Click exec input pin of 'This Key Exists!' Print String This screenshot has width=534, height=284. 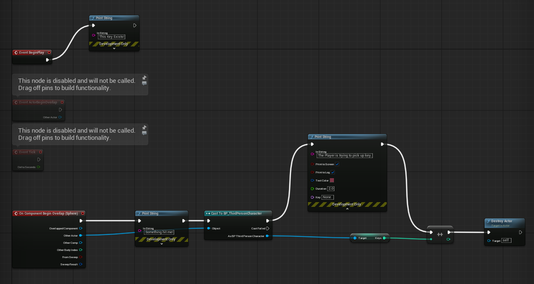tap(93, 25)
